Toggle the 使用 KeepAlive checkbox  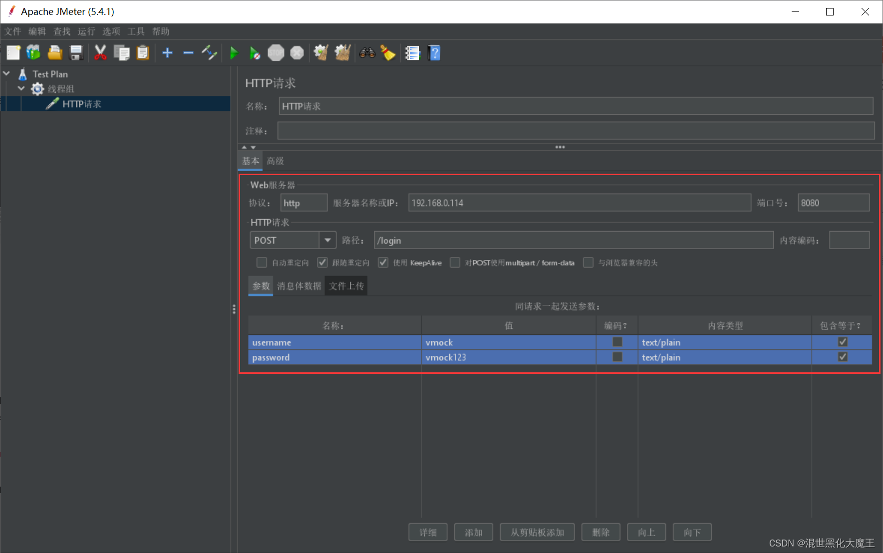pos(383,263)
